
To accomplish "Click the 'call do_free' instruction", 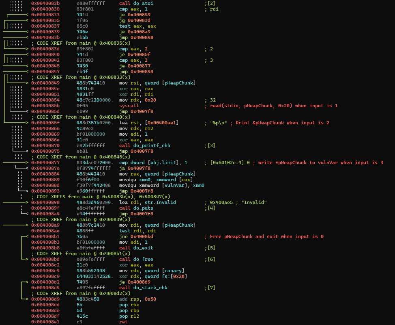I will click(x=136, y=260).
